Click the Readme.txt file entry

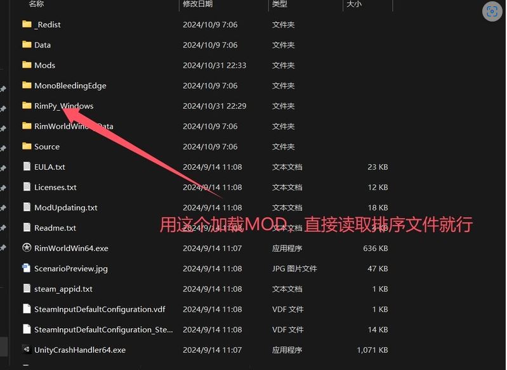[x=55, y=227]
